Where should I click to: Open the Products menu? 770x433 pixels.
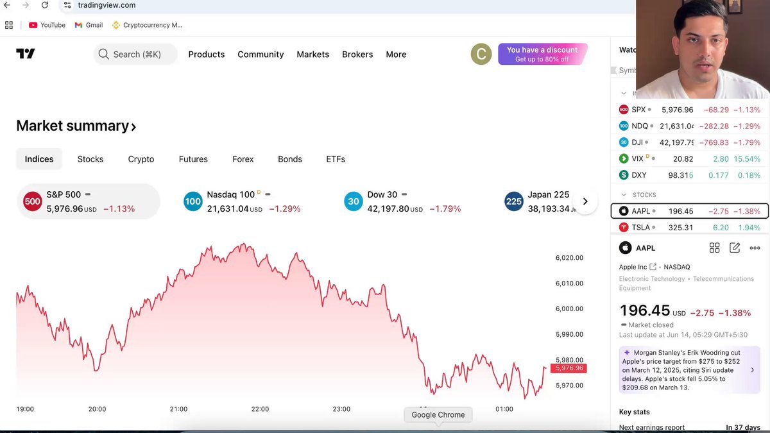(x=207, y=55)
